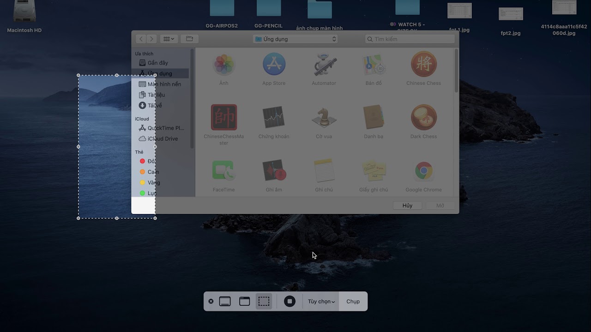
Task: Click the selection's bottom-right corner handle
Action: tap(155, 218)
